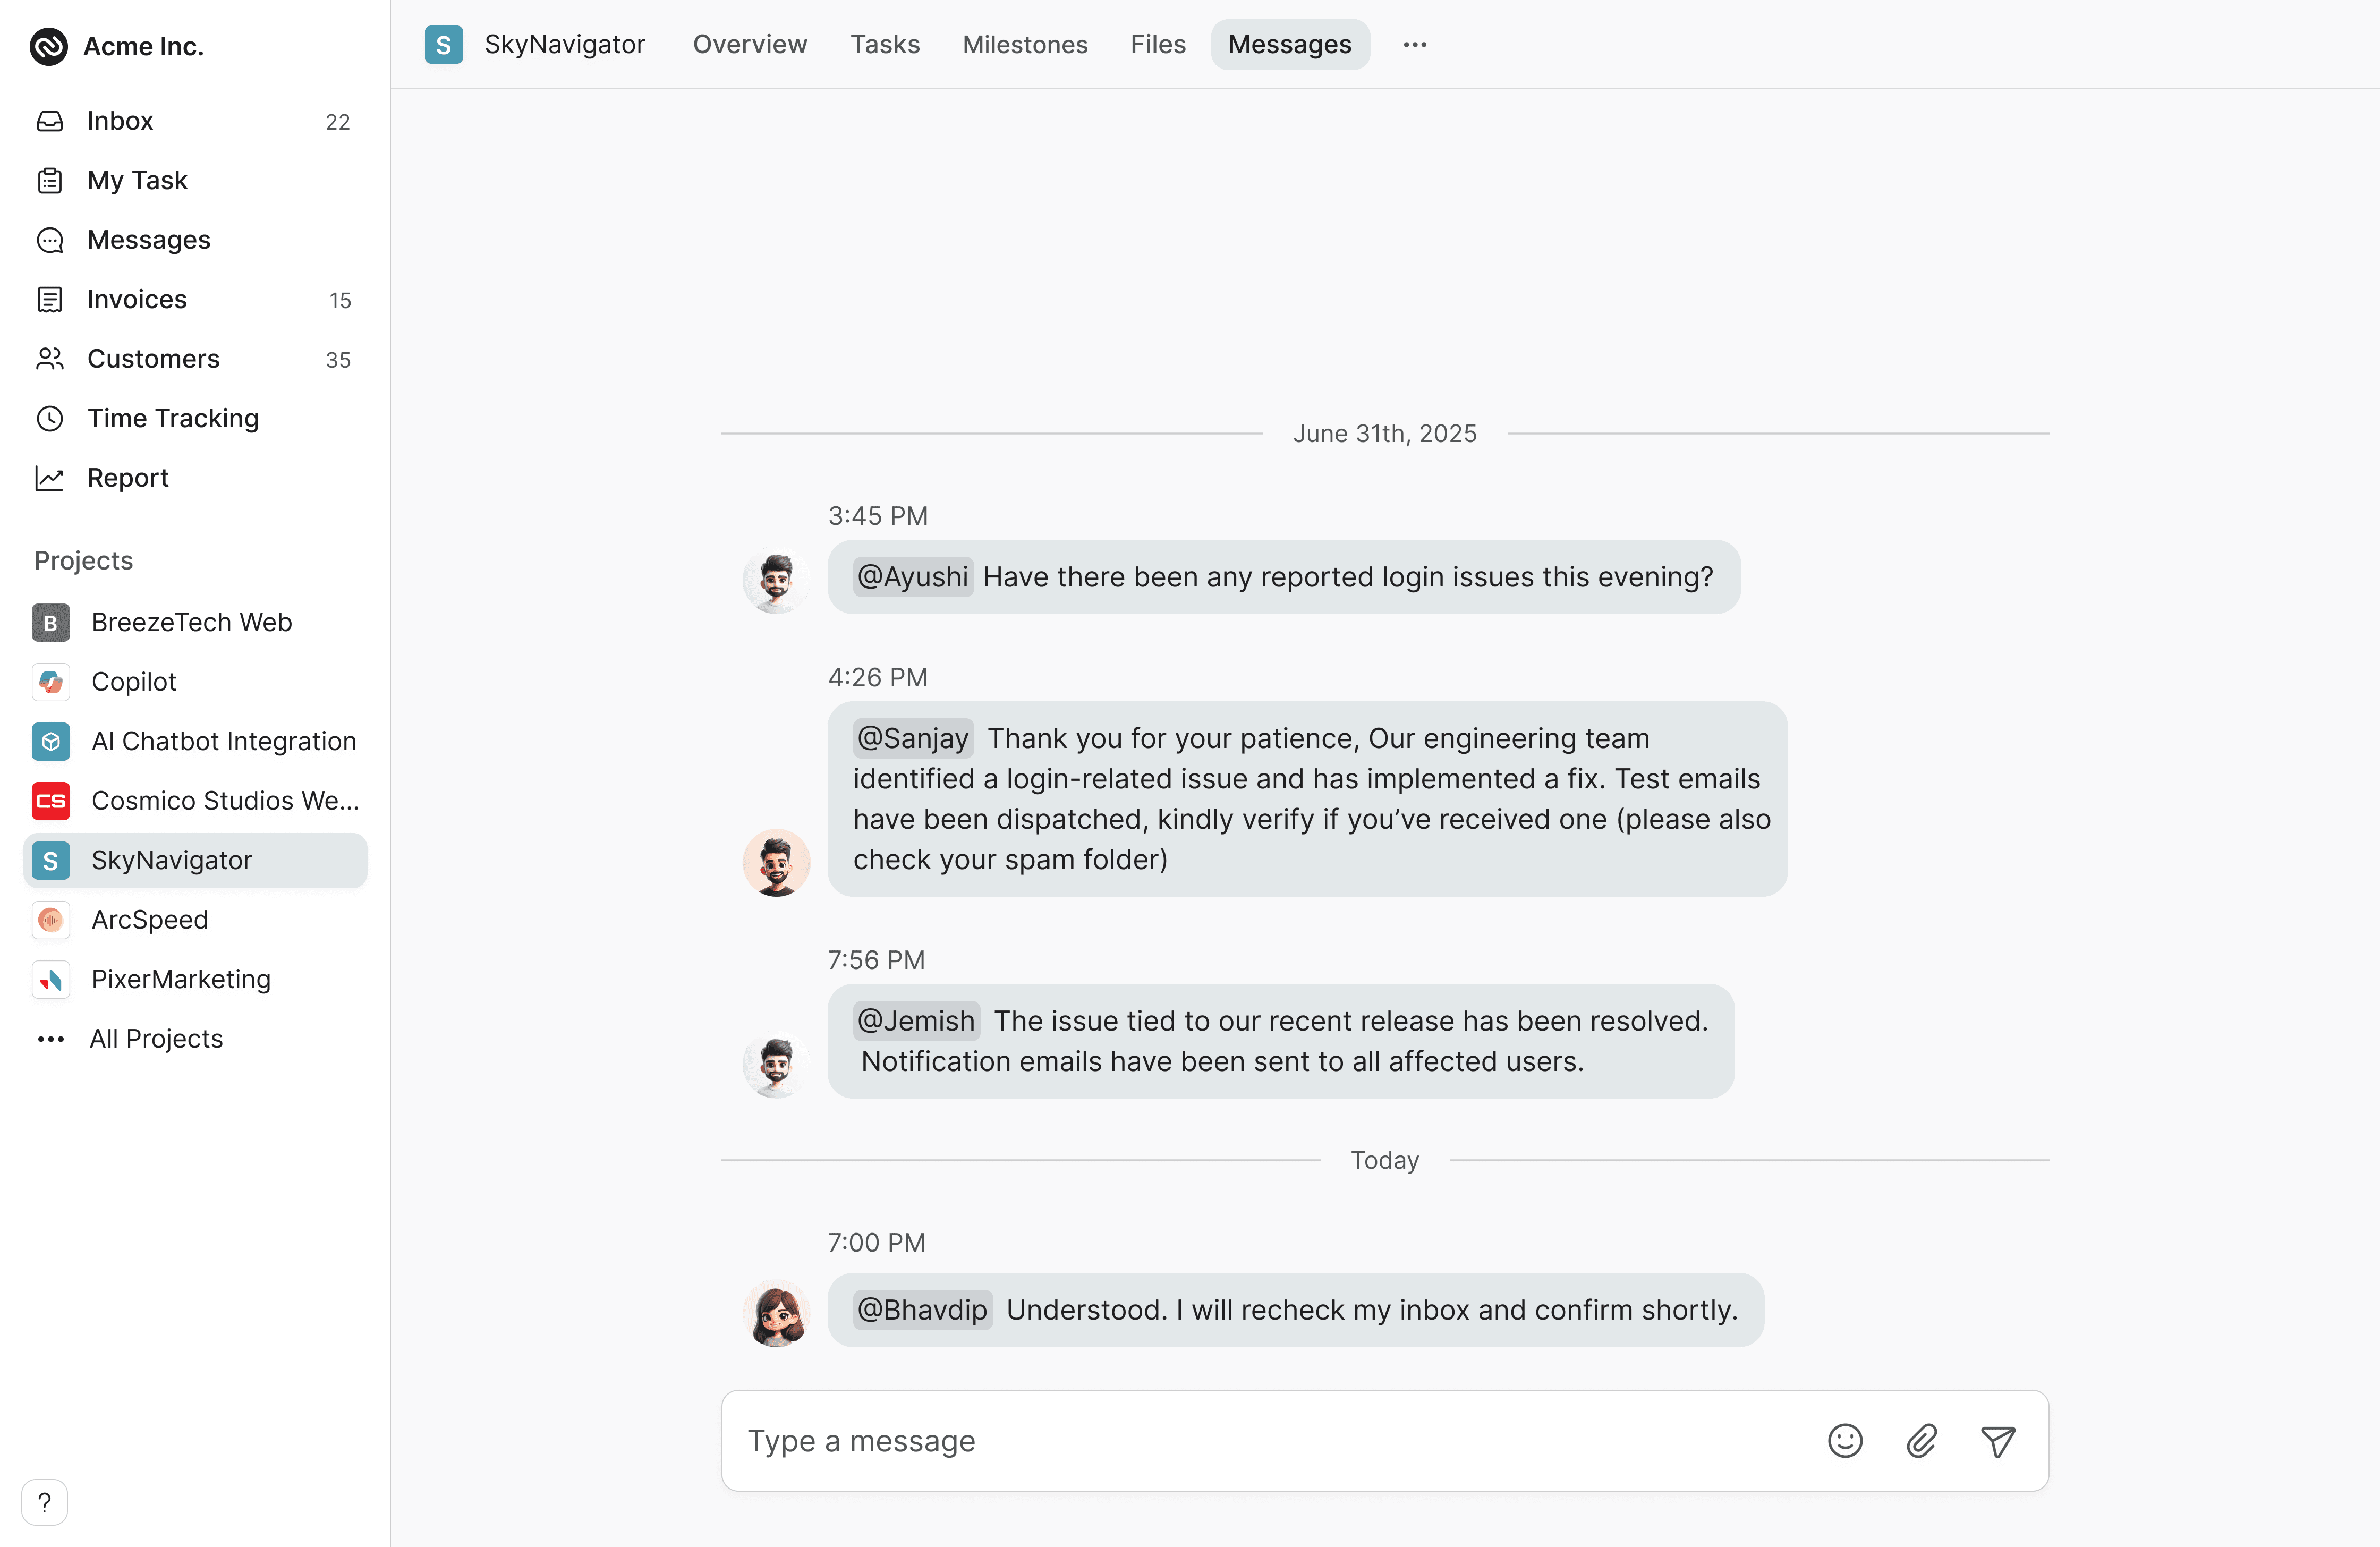The width and height of the screenshot is (2380, 1547).
Task: Open the Report chart item
Action: pyautogui.click(x=127, y=478)
